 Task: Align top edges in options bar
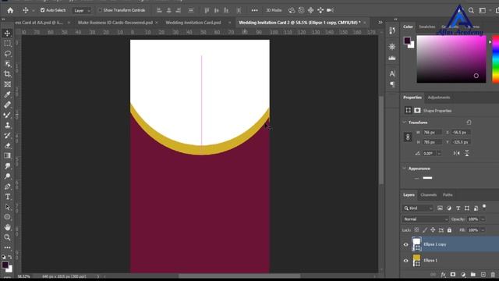click(x=207, y=10)
